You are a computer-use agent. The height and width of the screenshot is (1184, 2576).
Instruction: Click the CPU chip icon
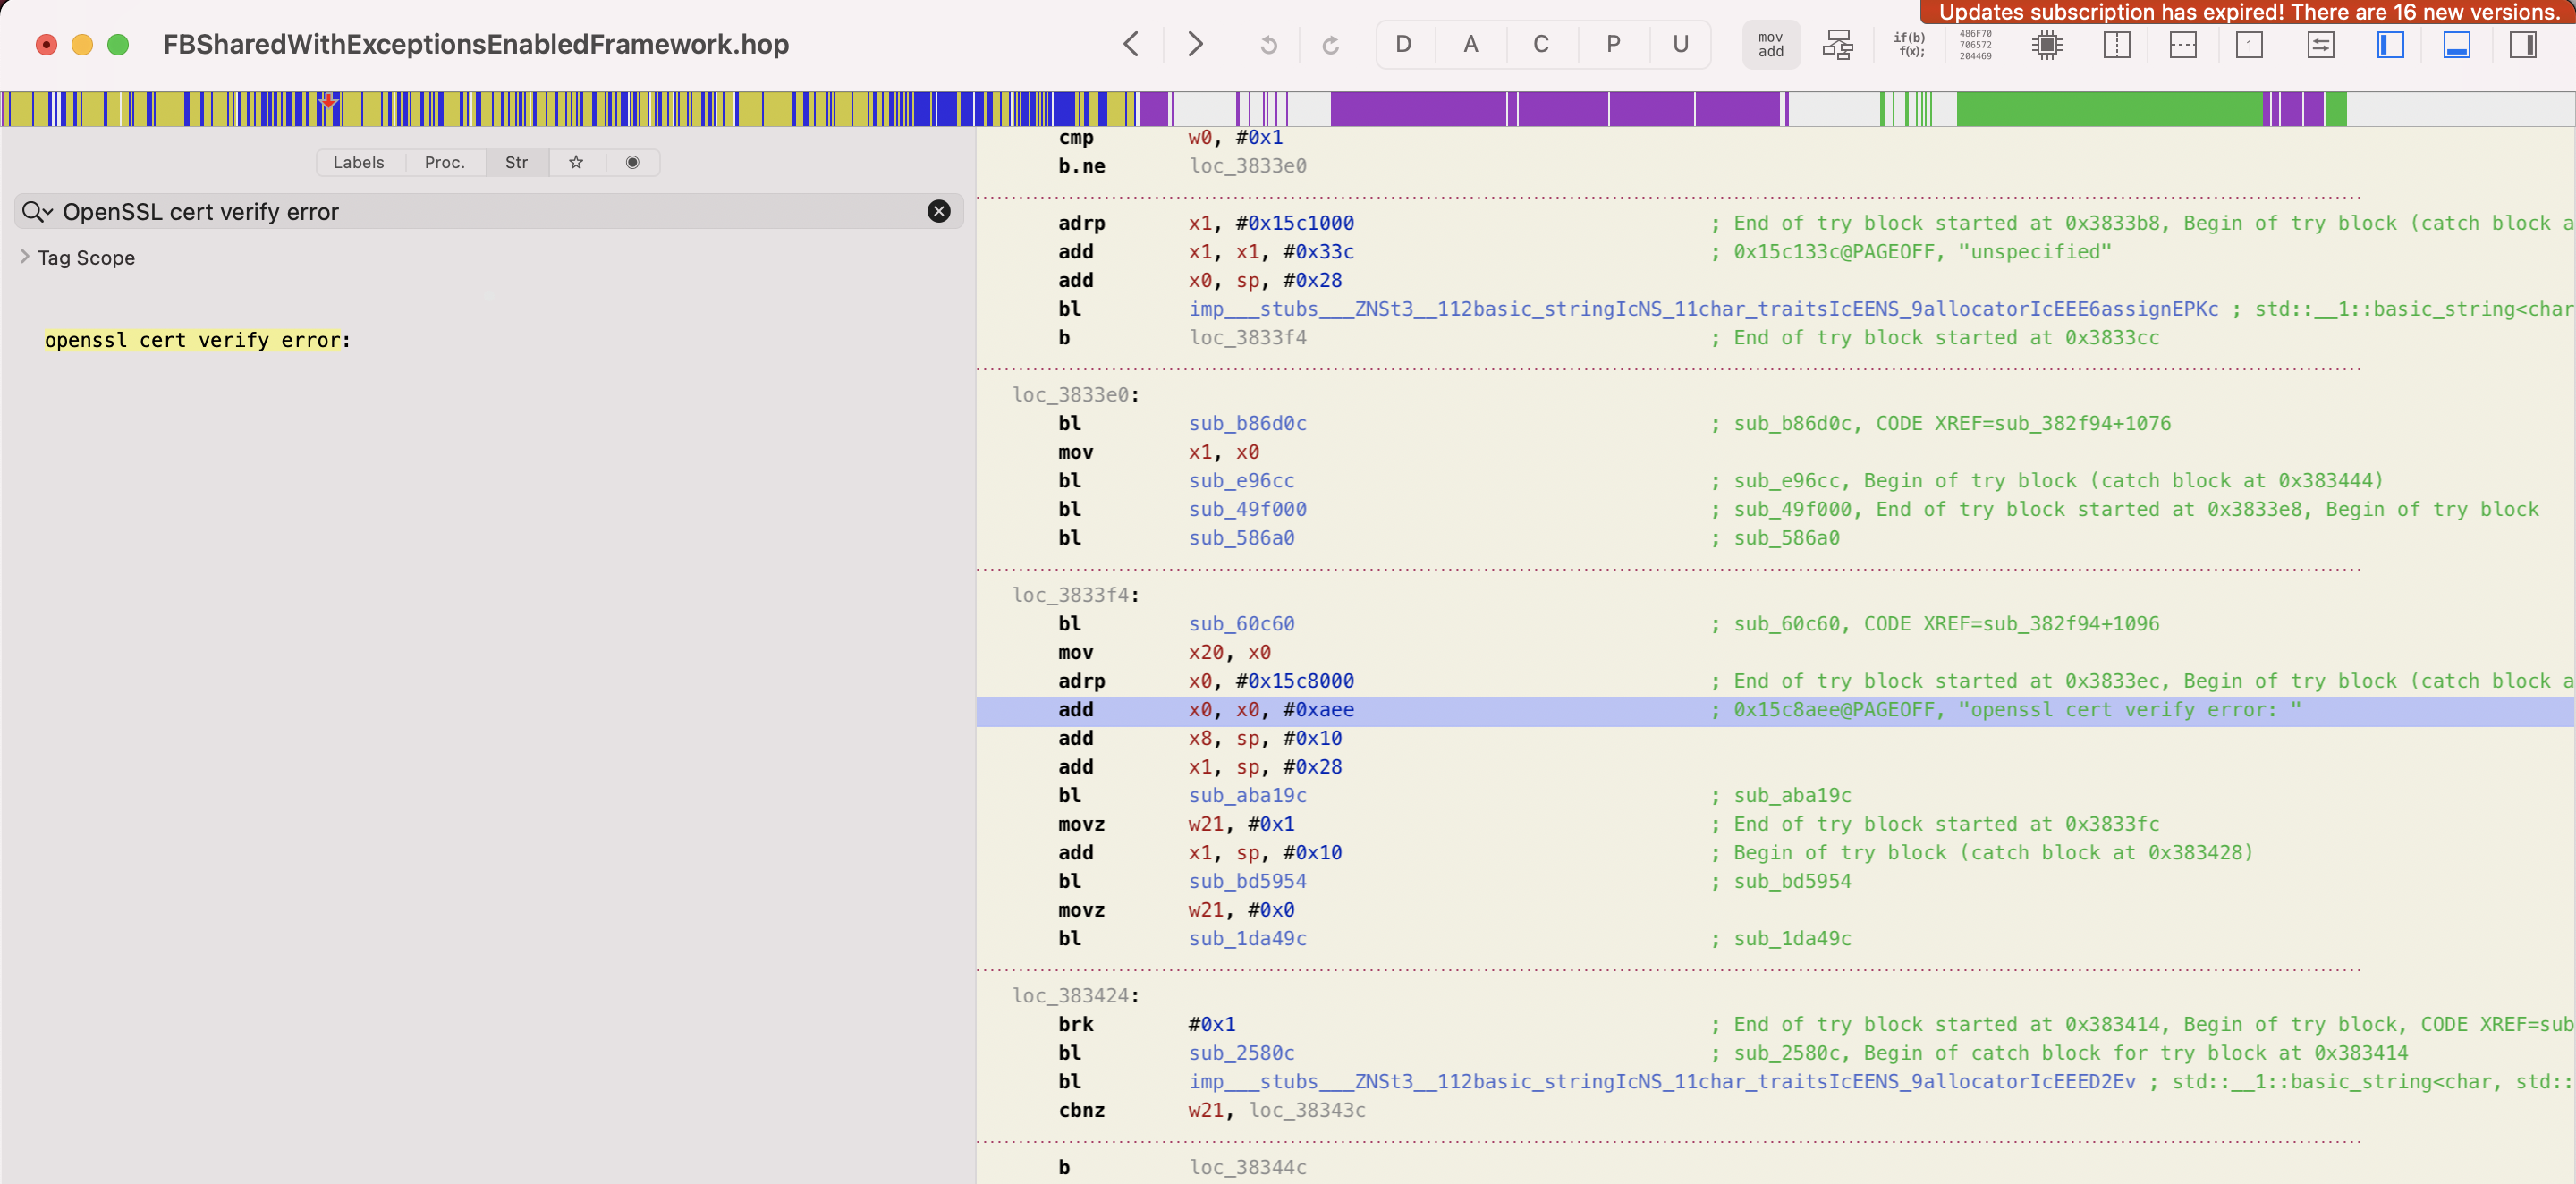(x=2047, y=45)
